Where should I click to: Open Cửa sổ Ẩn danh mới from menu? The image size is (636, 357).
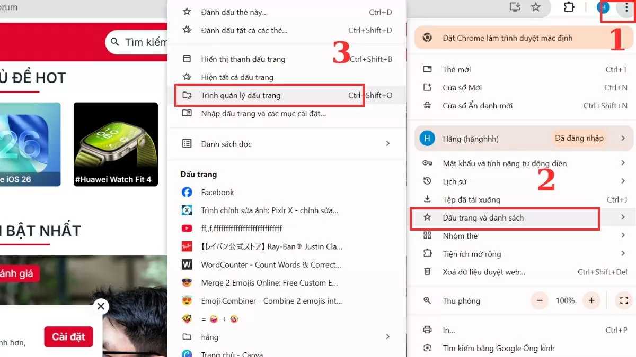pos(479,105)
